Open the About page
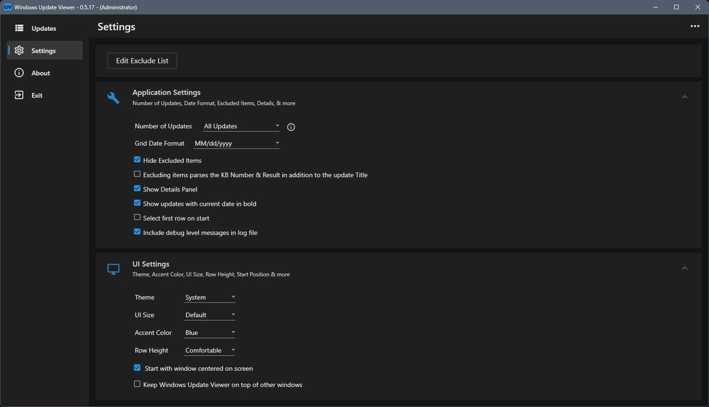 tap(44, 73)
